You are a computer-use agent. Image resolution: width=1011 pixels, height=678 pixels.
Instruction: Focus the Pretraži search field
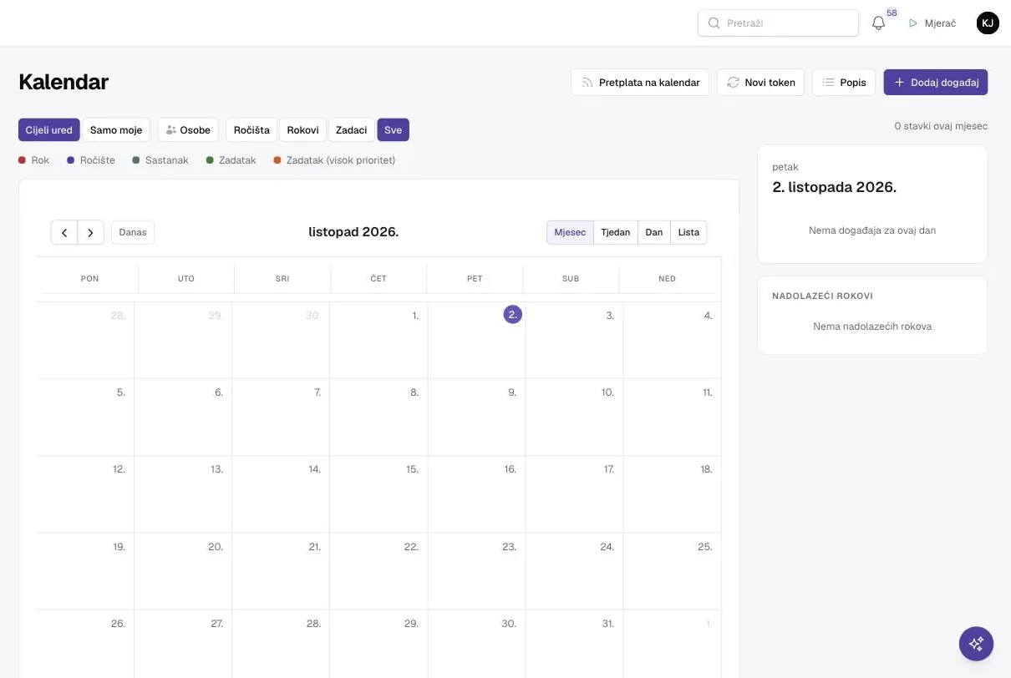click(x=778, y=23)
